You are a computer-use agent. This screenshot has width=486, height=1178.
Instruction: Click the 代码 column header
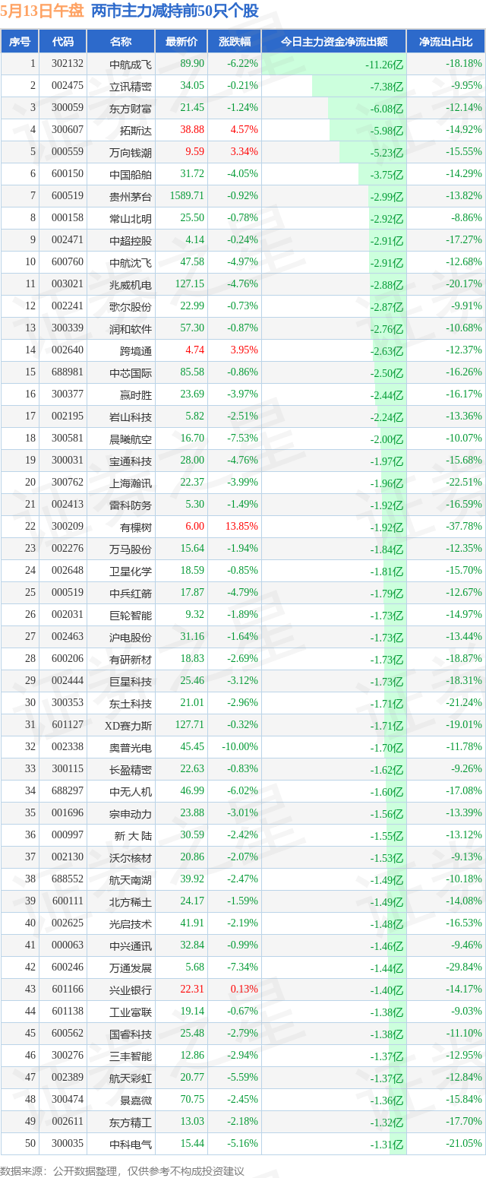(x=63, y=42)
